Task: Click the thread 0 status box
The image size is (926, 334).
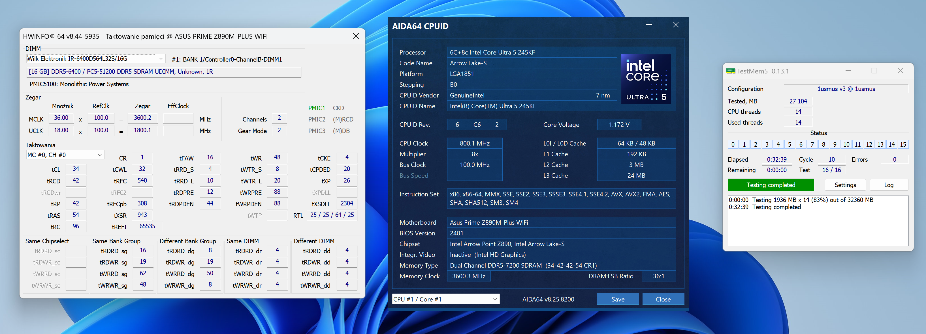Action: point(733,145)
